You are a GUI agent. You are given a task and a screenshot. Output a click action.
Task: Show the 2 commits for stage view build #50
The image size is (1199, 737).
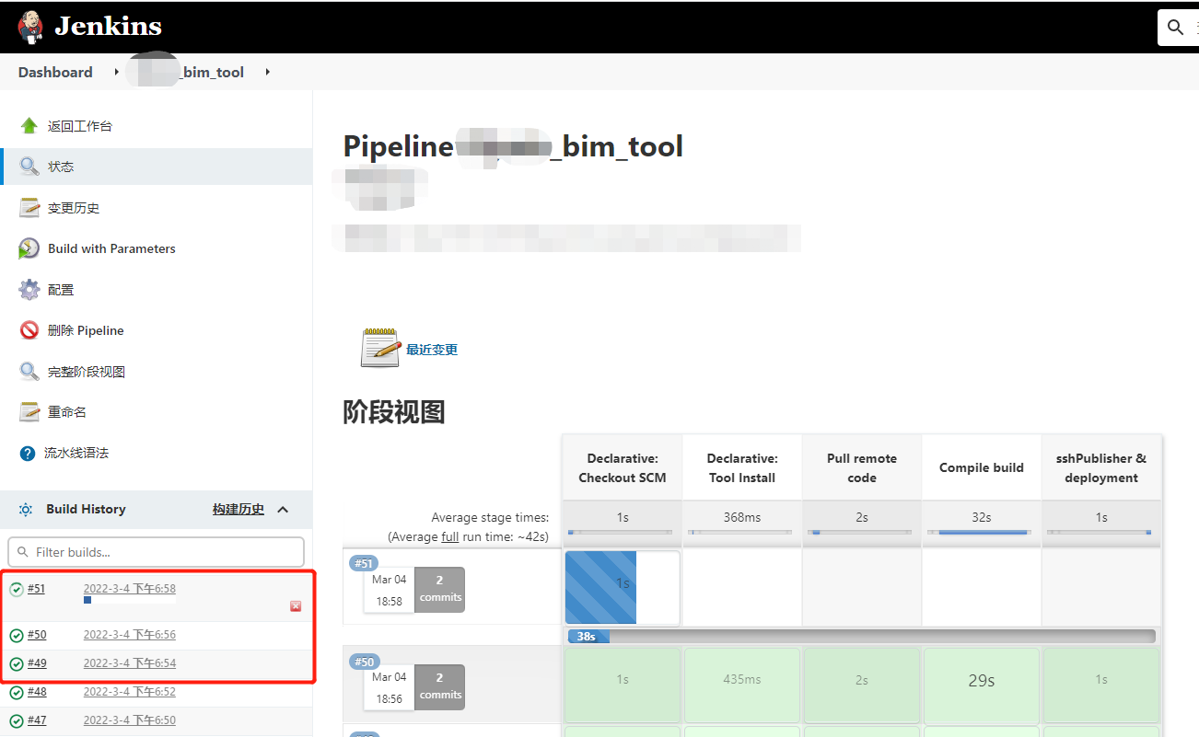[439, 687]
